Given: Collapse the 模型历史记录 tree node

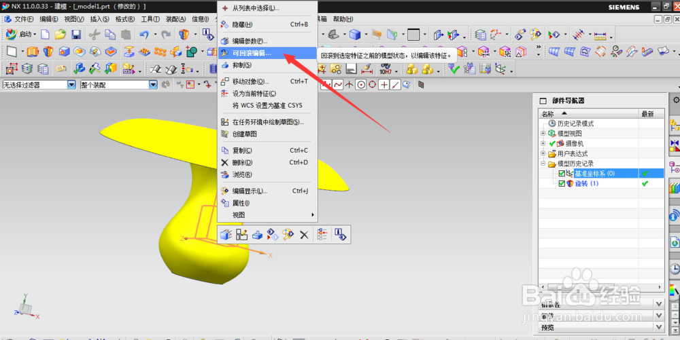Looking at the screenshot, I should point(543,164).
